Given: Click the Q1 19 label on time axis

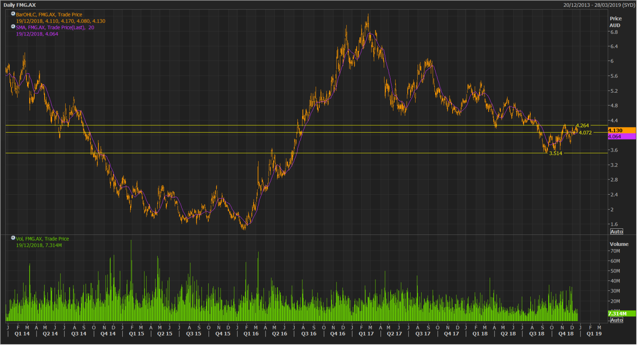Looking at the screenshot, I should pyautogui.click(x=594, y=334).
